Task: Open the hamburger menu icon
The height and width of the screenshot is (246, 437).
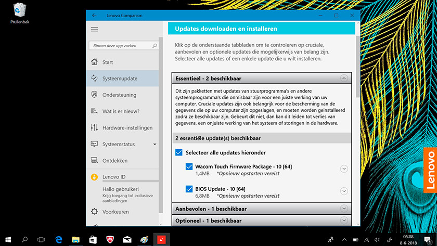Action: click(x=94, y=29)
